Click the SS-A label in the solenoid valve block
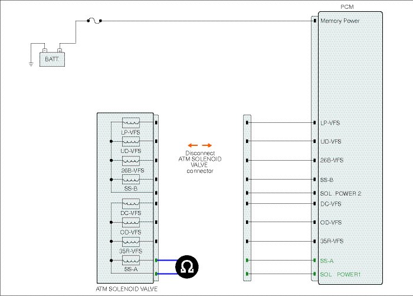This screenshot has width=413, height=296. (x=131, y=269)
